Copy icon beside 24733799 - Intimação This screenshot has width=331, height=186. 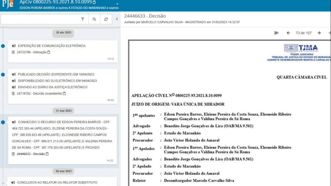coord(49,52)
